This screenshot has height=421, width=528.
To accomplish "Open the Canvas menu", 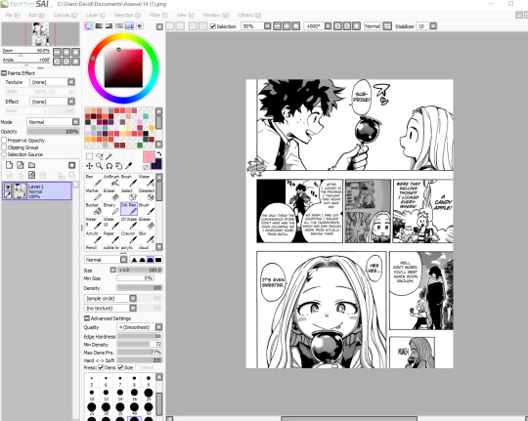I will pyautogui.click(x=65, y=16).
